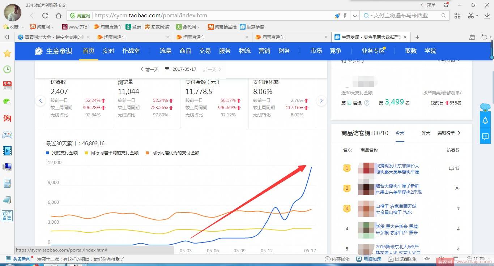Open the star favorites sidebar icon
The height and width of the screenshot is (266, 494).
(x=7, y=53)
